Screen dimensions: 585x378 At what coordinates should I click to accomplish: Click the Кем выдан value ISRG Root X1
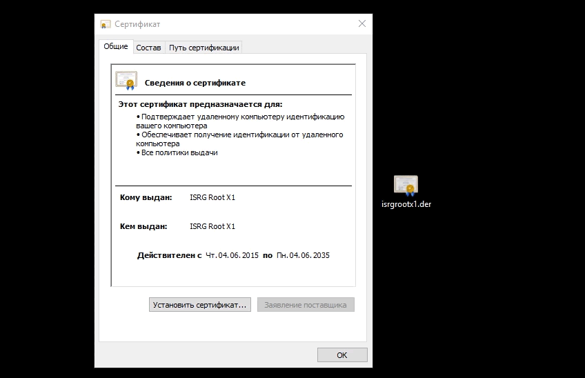(x=212, y=226)
